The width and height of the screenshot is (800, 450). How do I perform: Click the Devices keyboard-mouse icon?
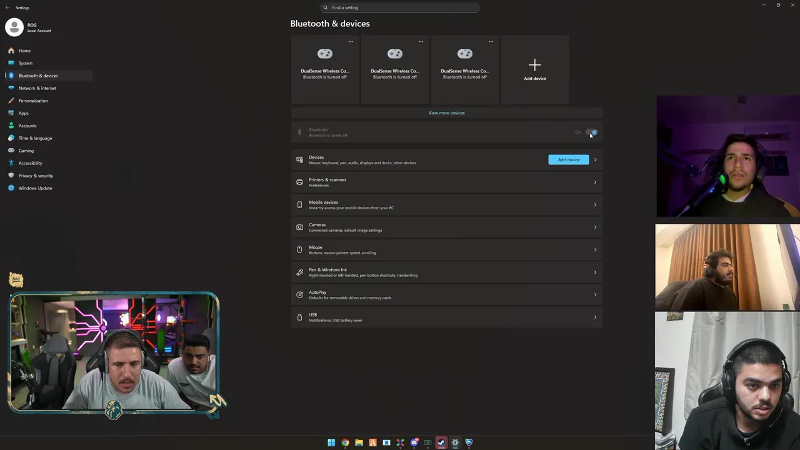[299, 160]
